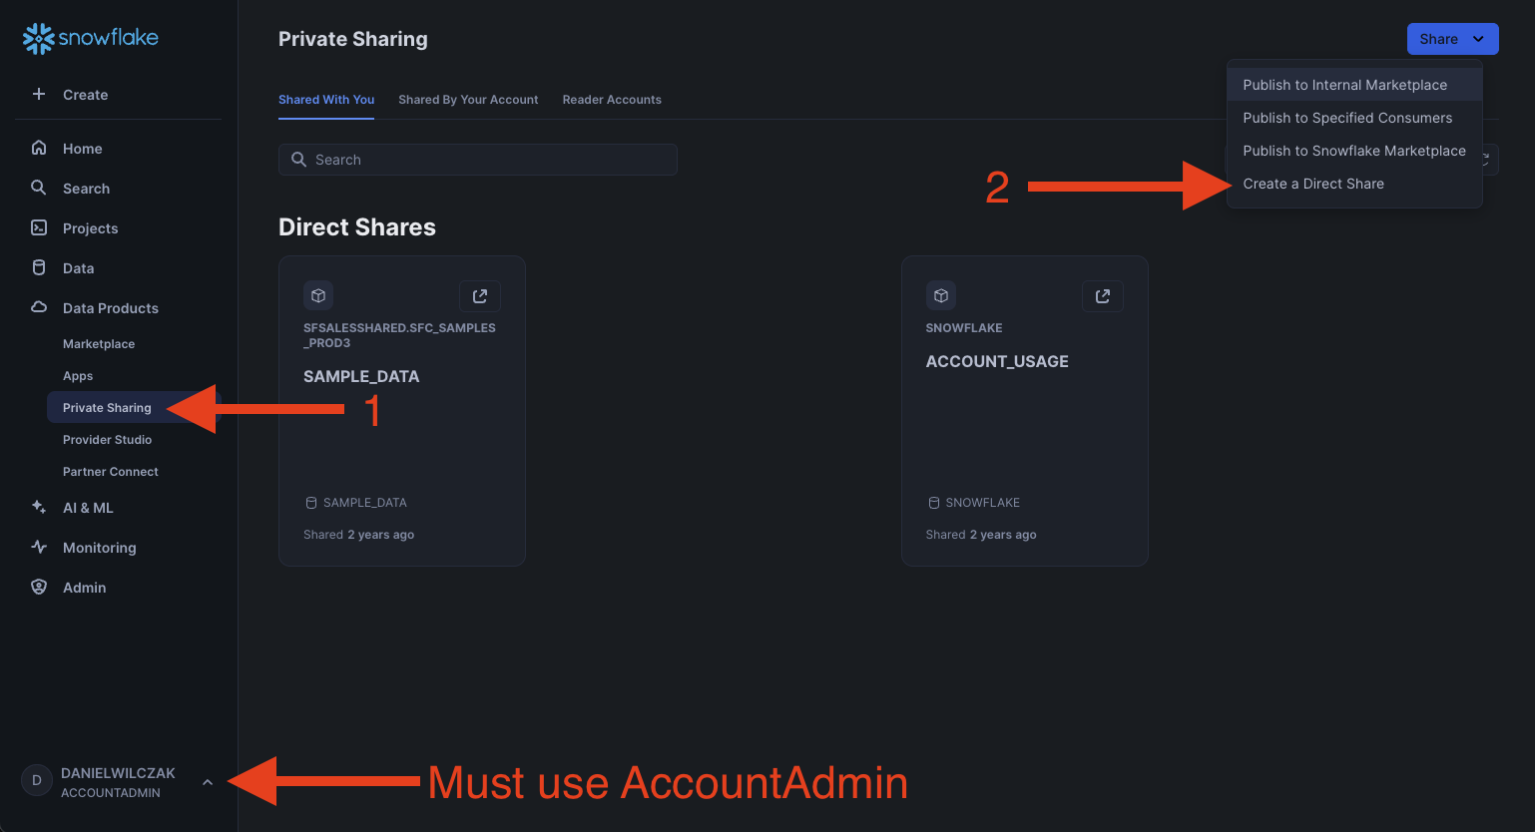
Task: Expand the DANIELWILCZAK account menu chevron
Action: [208, 782]
